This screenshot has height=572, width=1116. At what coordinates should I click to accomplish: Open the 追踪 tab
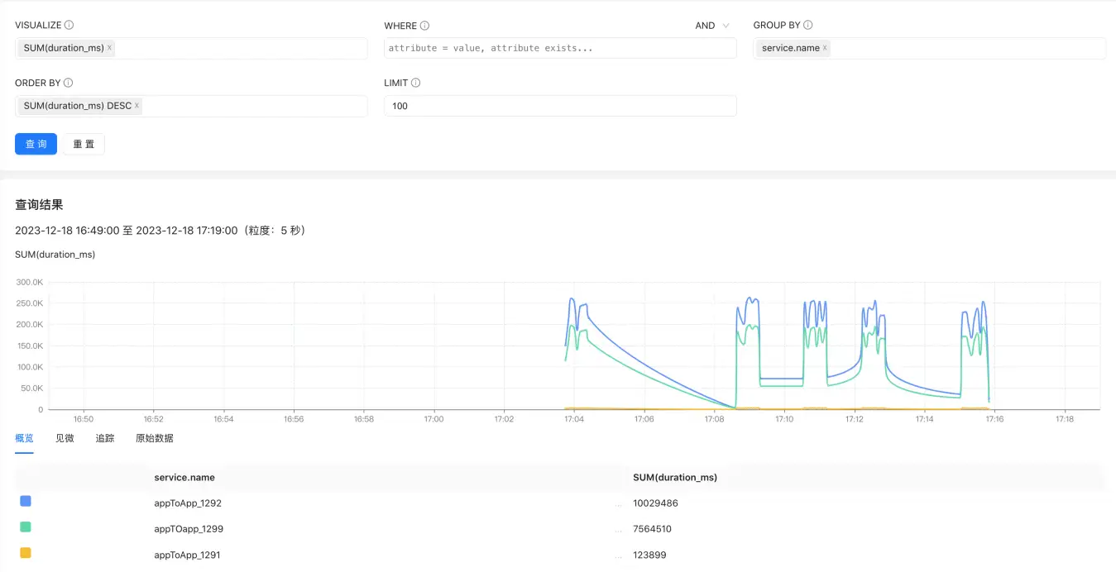105,438
